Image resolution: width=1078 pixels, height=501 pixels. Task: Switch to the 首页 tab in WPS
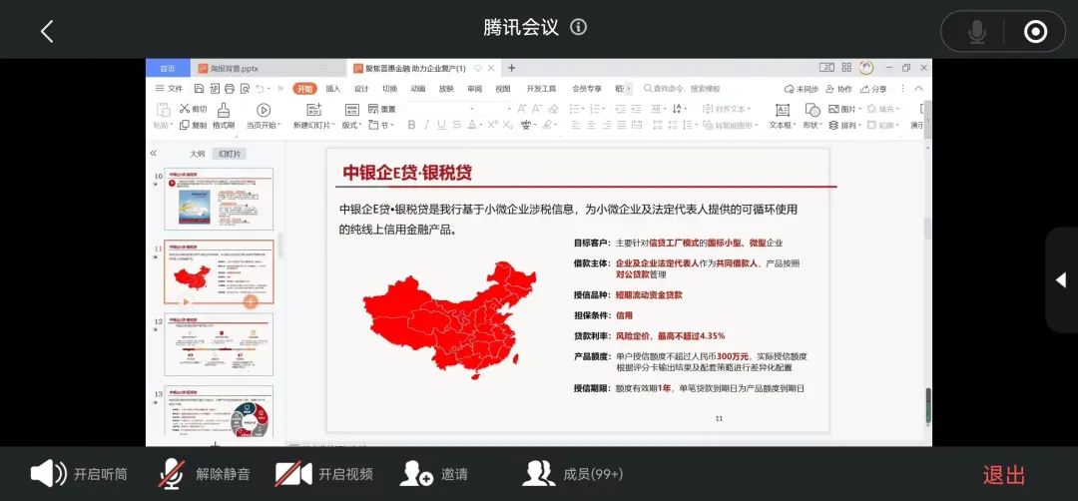point(167,68)
